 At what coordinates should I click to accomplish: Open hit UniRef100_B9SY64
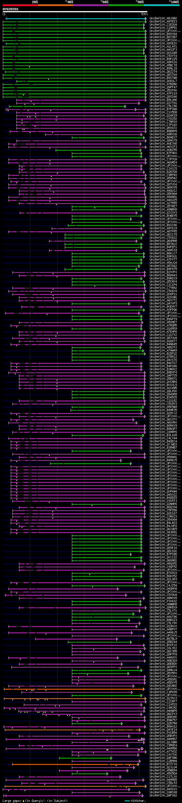point(163,34)
